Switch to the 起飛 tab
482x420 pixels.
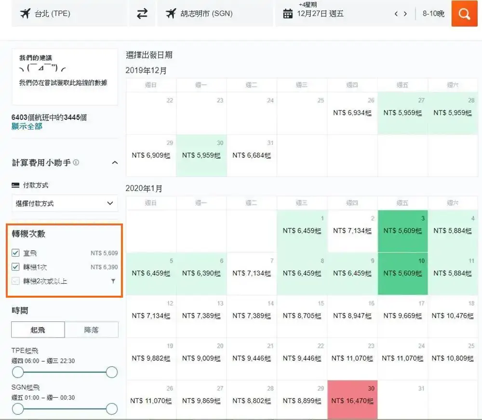pyautogui.click(x=38, y=330)
